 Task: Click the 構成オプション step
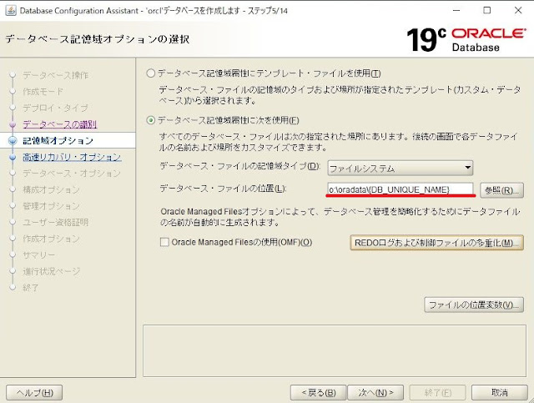pyautogui.click(x=51, y=189)
